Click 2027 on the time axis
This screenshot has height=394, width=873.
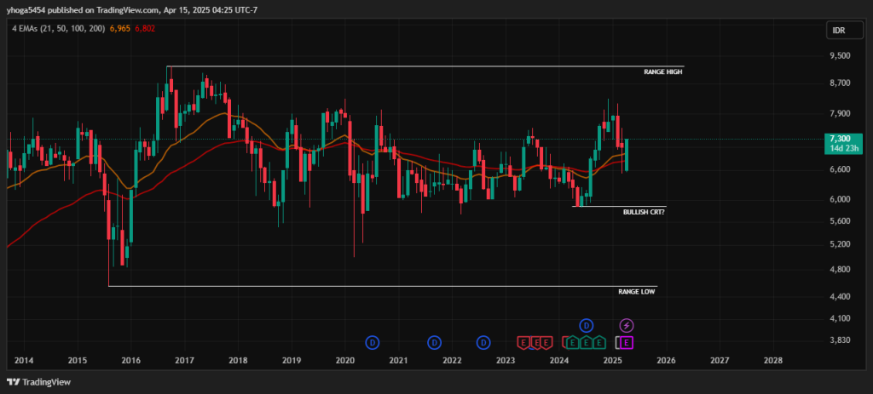[720, 361]
